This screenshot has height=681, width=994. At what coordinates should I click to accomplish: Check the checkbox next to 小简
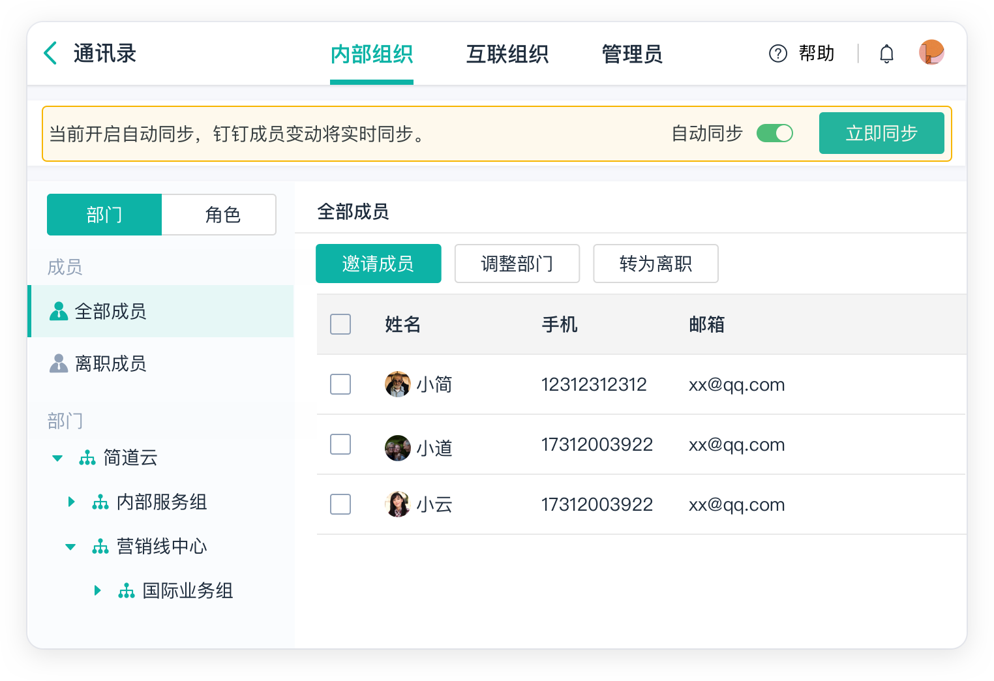pyautogui.click(x=340, y=384)
